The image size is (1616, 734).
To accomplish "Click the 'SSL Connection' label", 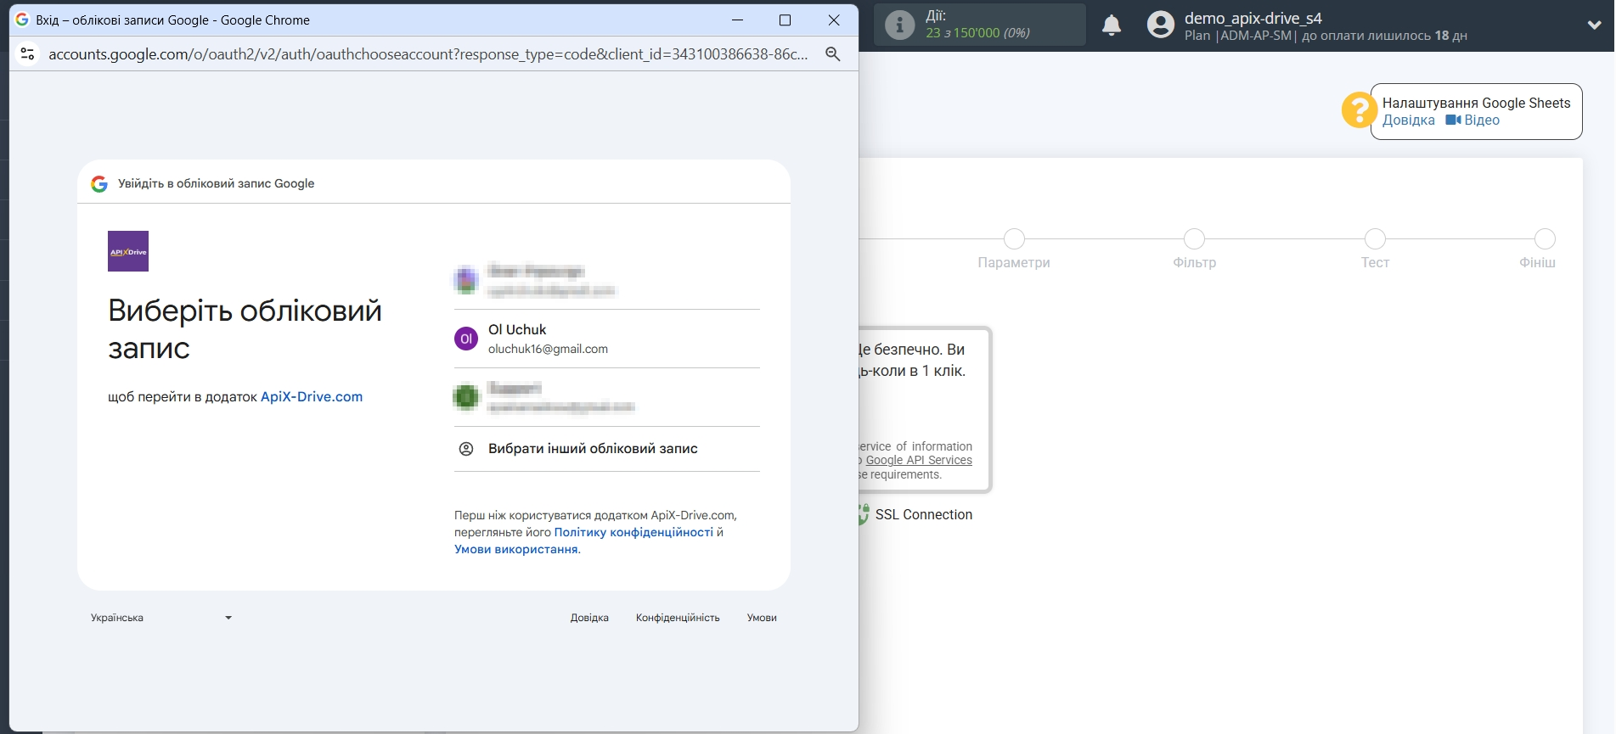I will 924,515.
